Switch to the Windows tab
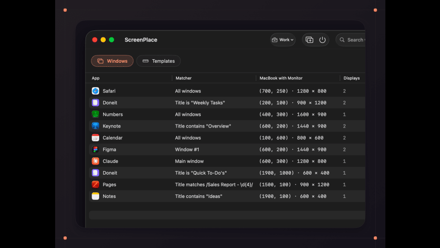Image resolution: width=440 pixels, height=248 pixels. (x=112, y=61)
